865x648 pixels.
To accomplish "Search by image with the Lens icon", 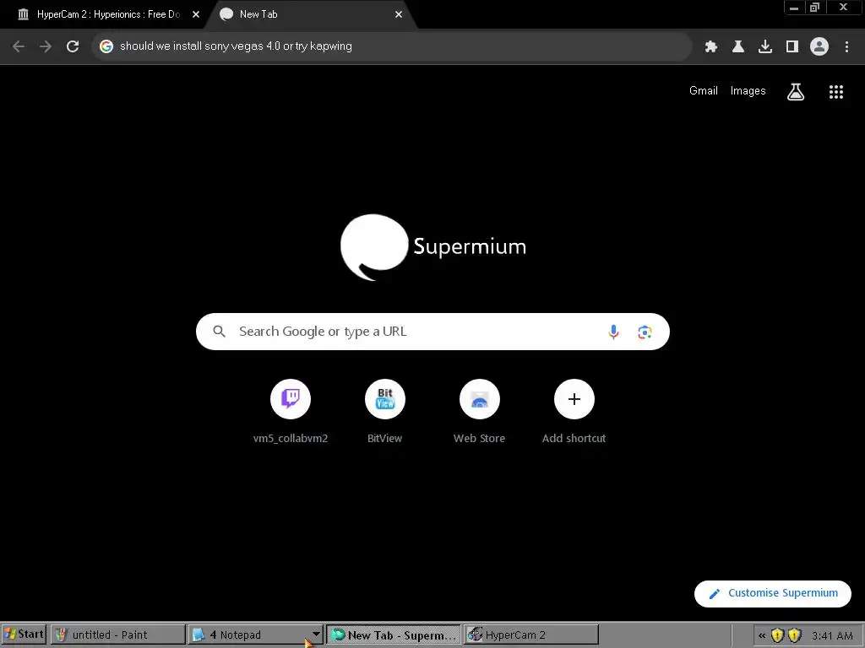I will [645, 332].
